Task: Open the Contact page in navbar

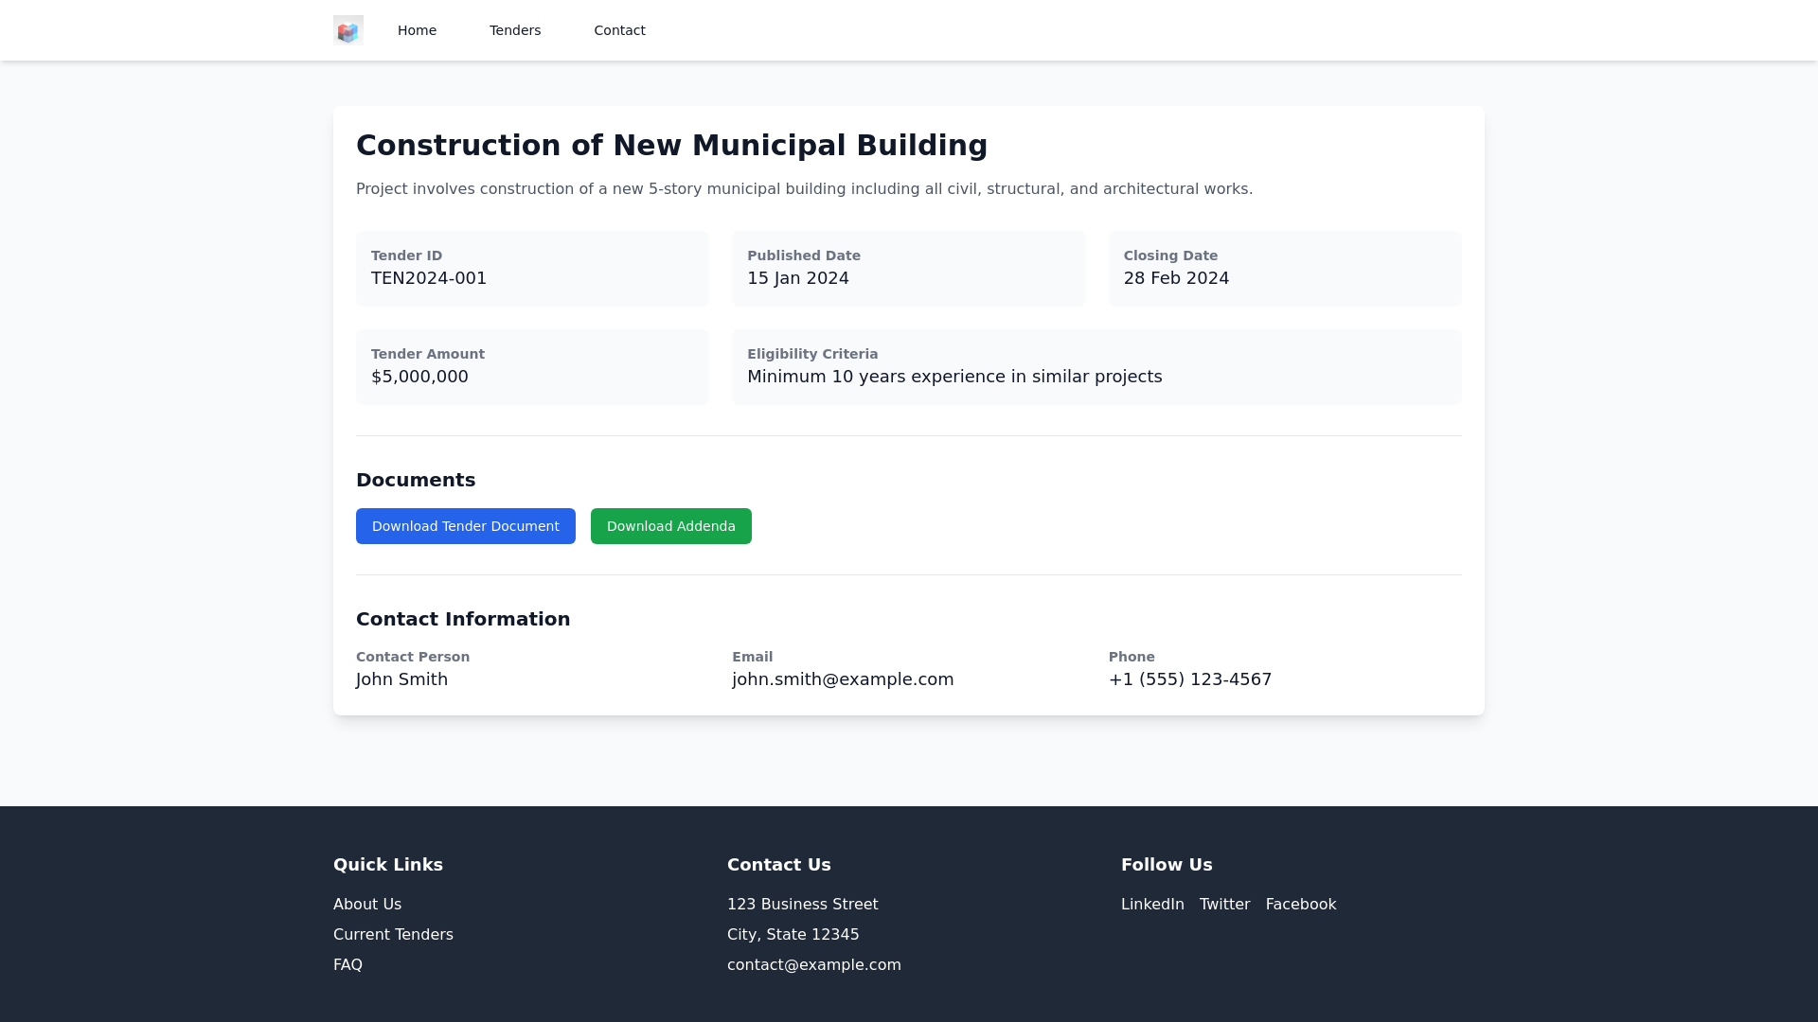Action: pyautogui.click(x=619, y=30)
